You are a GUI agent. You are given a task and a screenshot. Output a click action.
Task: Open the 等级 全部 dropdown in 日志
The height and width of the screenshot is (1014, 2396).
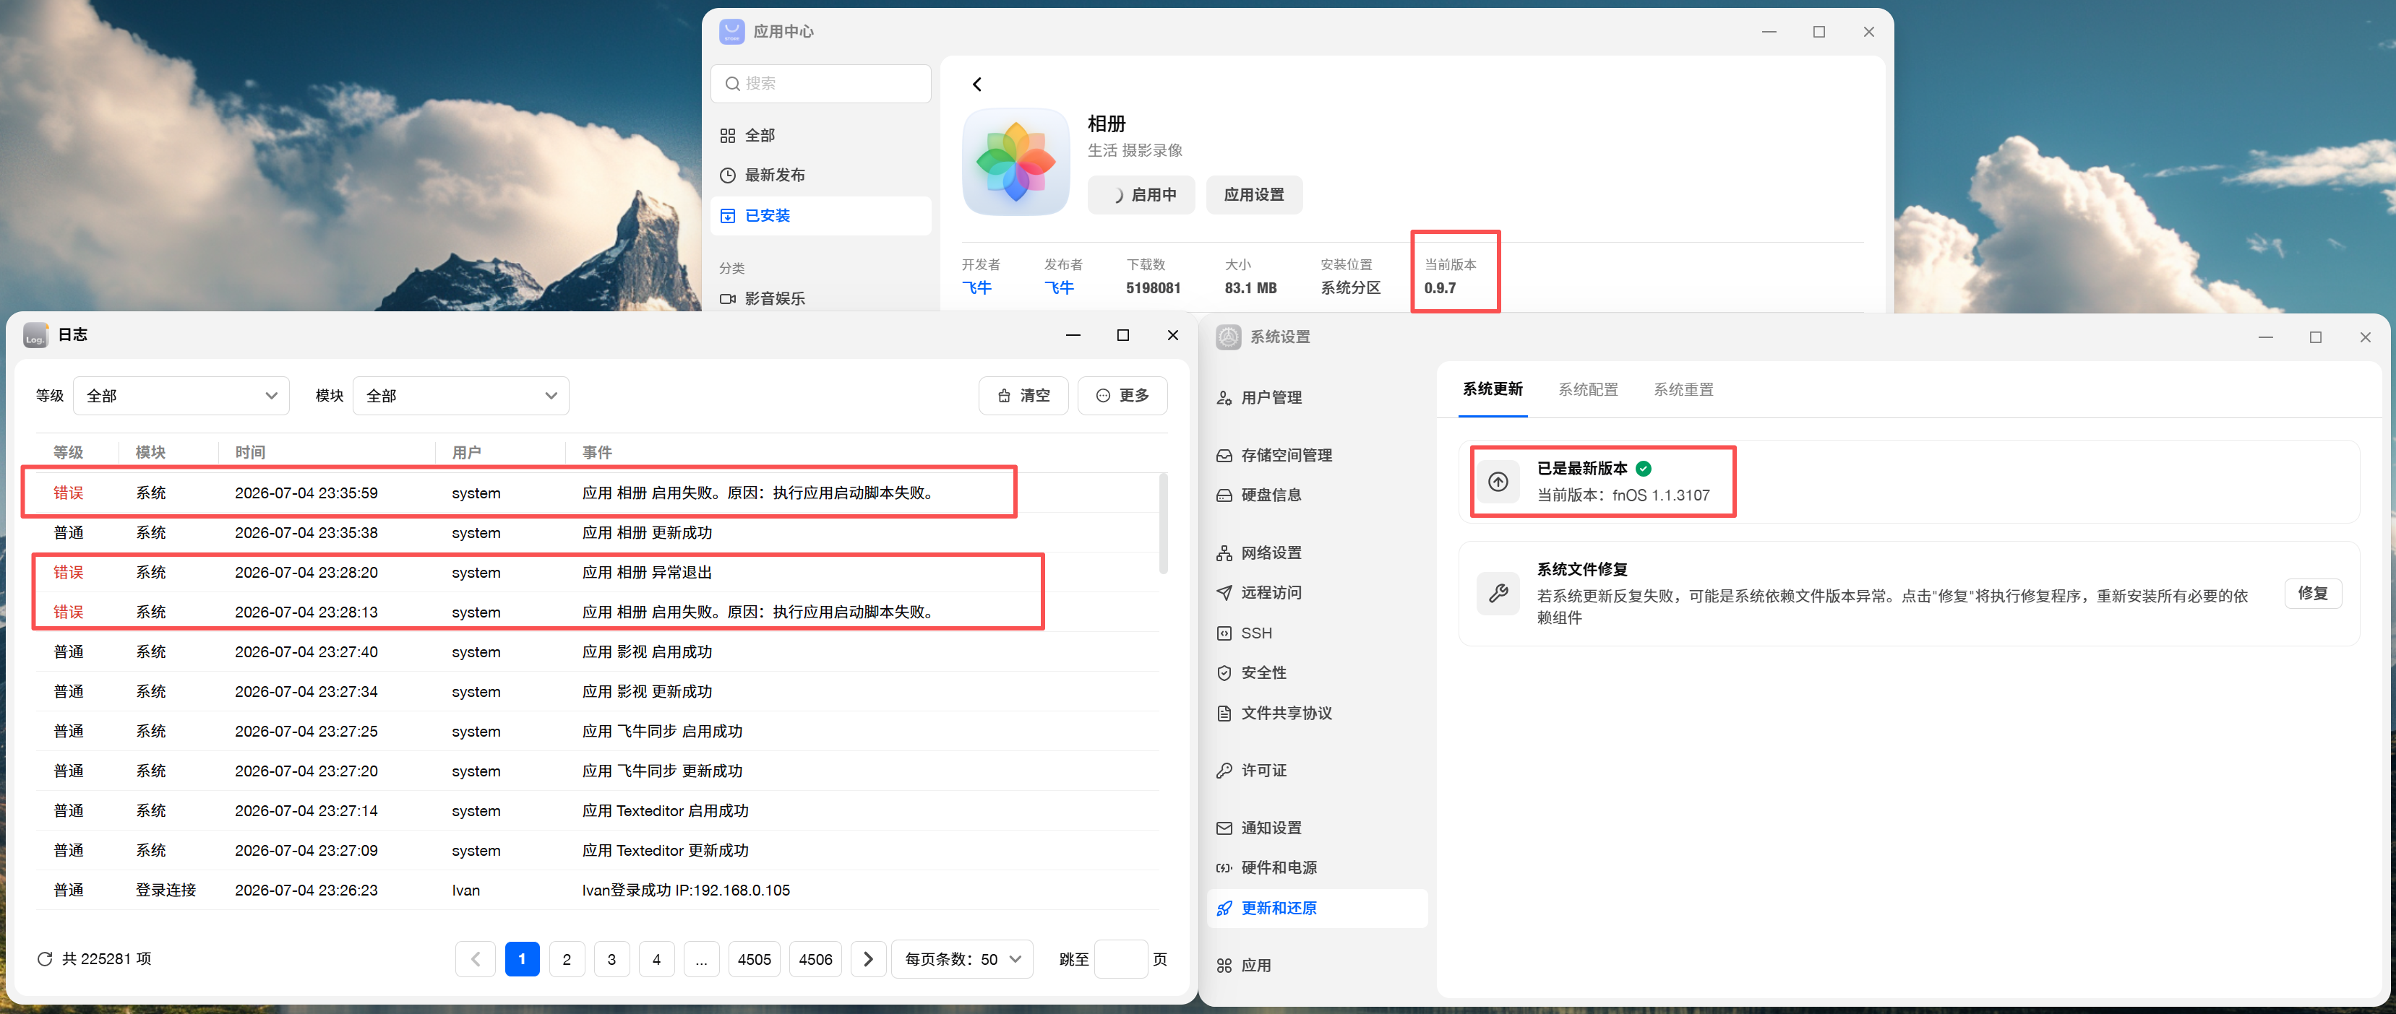[181, 396]
